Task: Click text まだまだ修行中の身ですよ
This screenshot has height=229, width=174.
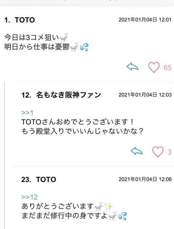Action: [x=65, y=216]
